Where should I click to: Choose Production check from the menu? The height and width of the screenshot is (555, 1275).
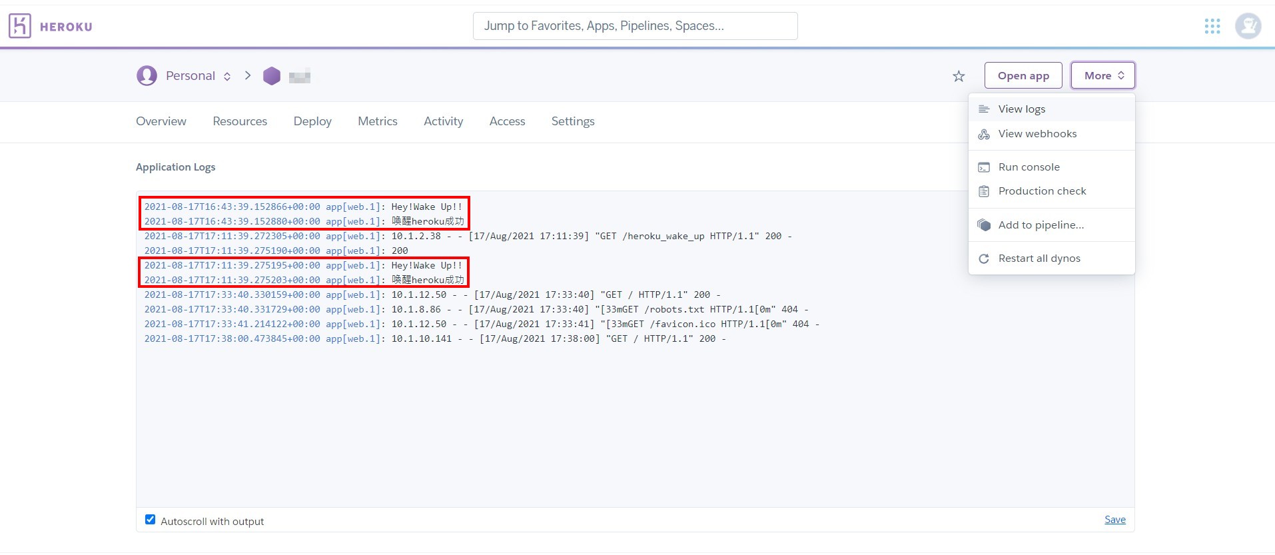pyautogui.click(x=1051, y=191)
